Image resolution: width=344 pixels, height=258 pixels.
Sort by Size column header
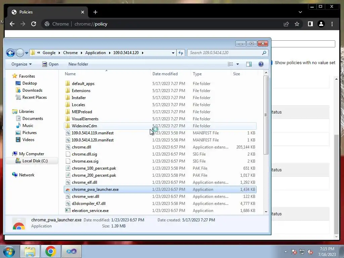click(244, 74)
